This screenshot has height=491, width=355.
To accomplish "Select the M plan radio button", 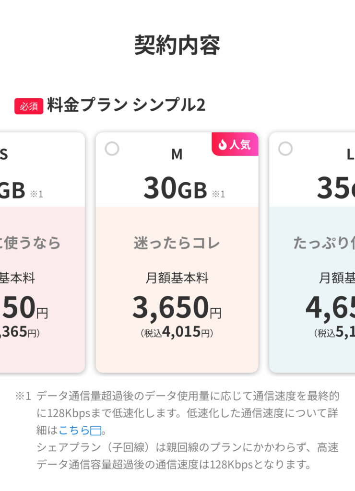I will pos(112,149).
